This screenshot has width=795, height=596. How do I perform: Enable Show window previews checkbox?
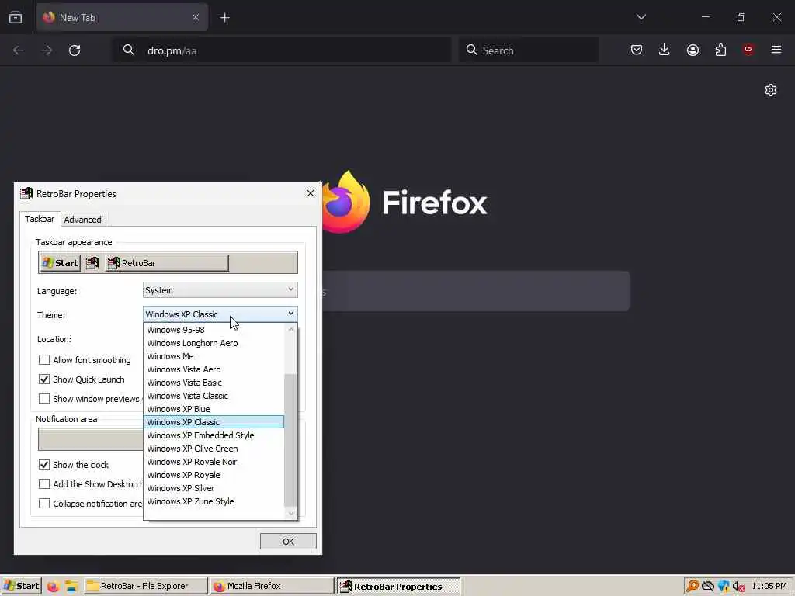tap(44, 398)
